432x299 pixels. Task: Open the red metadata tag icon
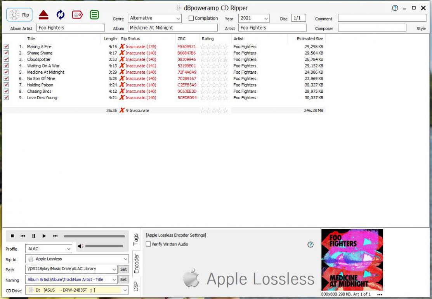77,15
